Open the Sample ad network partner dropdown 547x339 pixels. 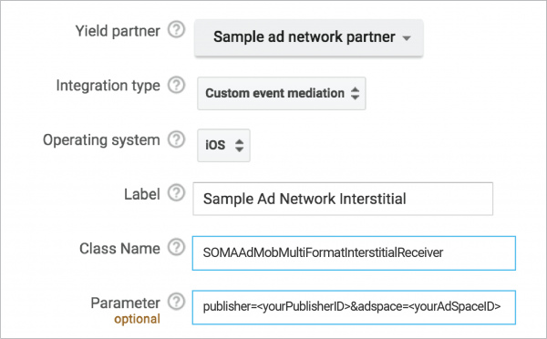click(x=309, y=37)
